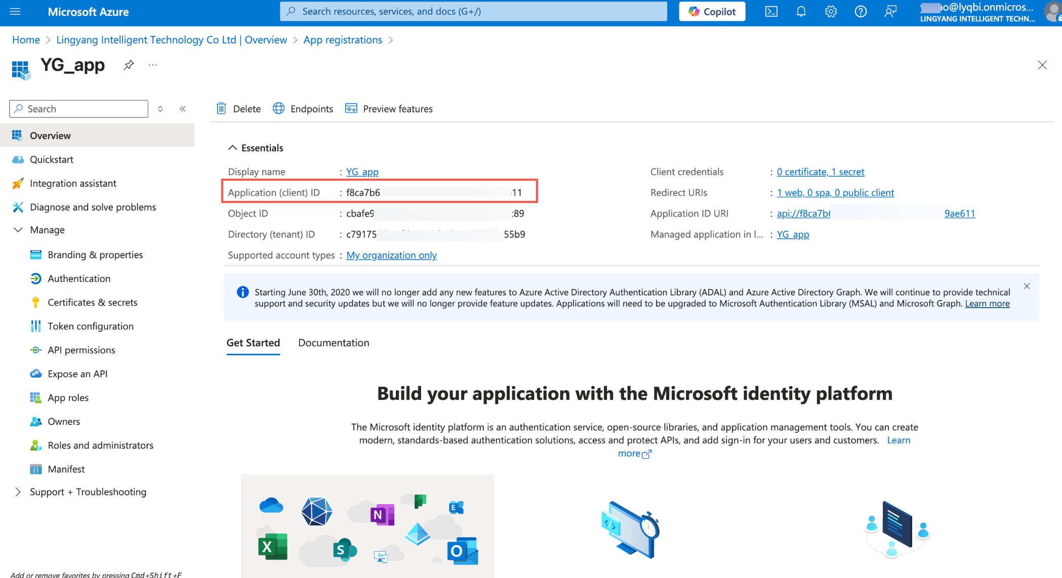Screen dimensions: 1062x578
Task: Click the '0 certificate, 1 secret' link
Action: click(x=820, y=172)
